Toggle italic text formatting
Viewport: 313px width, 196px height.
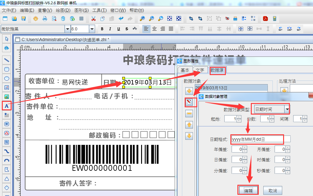110,29
